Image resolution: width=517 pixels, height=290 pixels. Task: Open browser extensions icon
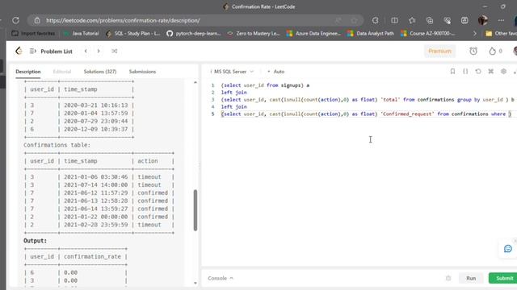click(375, 20)
